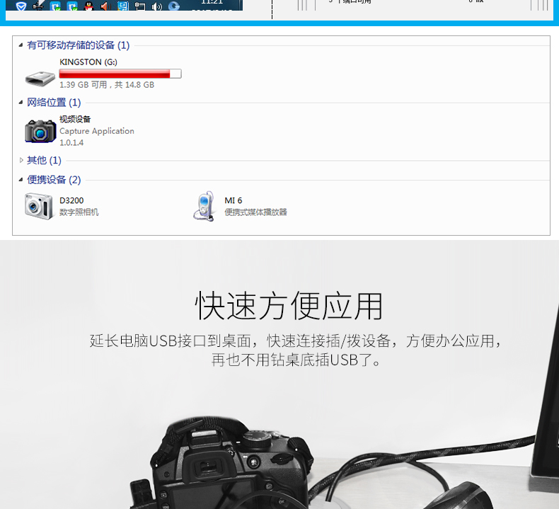
Task: Click the 有可移动存储的设备 (1) group header
Action: (x=78, y=45)
